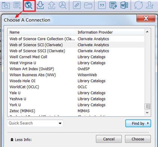Image resolution: width=158 pixels, height=147 pixels.
Task: Click the return to Word icon
Action: pyautogui.click(x=124, y=5)
